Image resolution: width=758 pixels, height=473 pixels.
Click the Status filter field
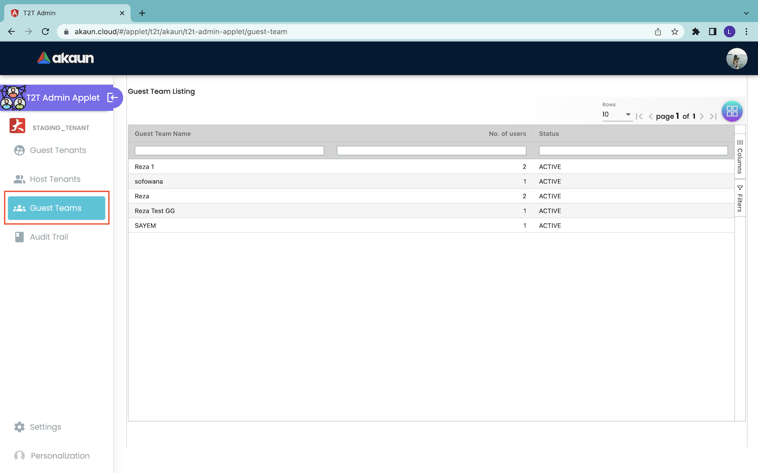(633, 150)
